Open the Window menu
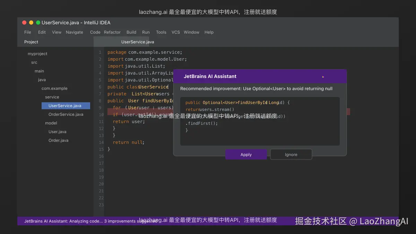This screenshot has height=234, width=416. (x=191, y=32)
